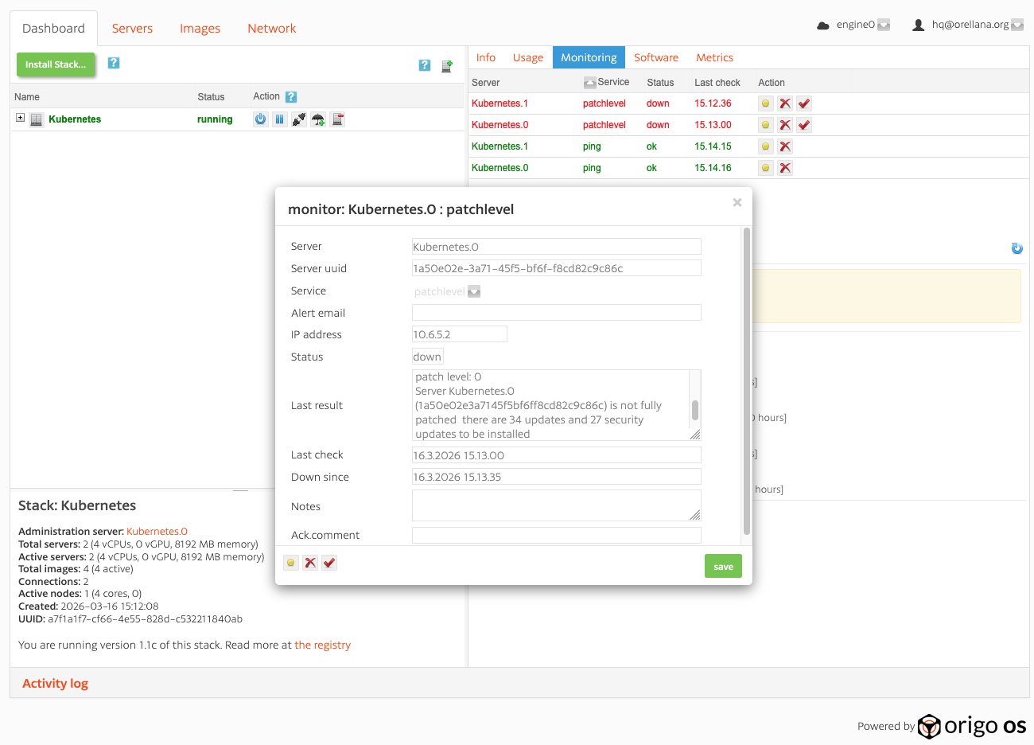The image size is (1034, 745).
Task: Click the blue refresh icon
Action: click(x=1017, y=248)
